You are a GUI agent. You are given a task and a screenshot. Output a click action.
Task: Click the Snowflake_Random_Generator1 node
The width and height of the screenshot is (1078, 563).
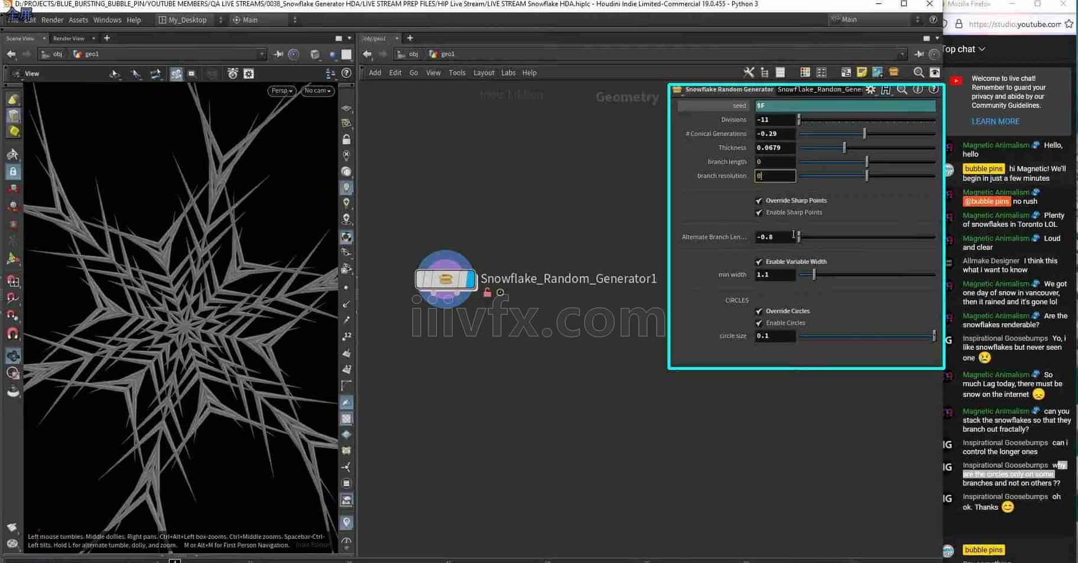click(446, 279)
